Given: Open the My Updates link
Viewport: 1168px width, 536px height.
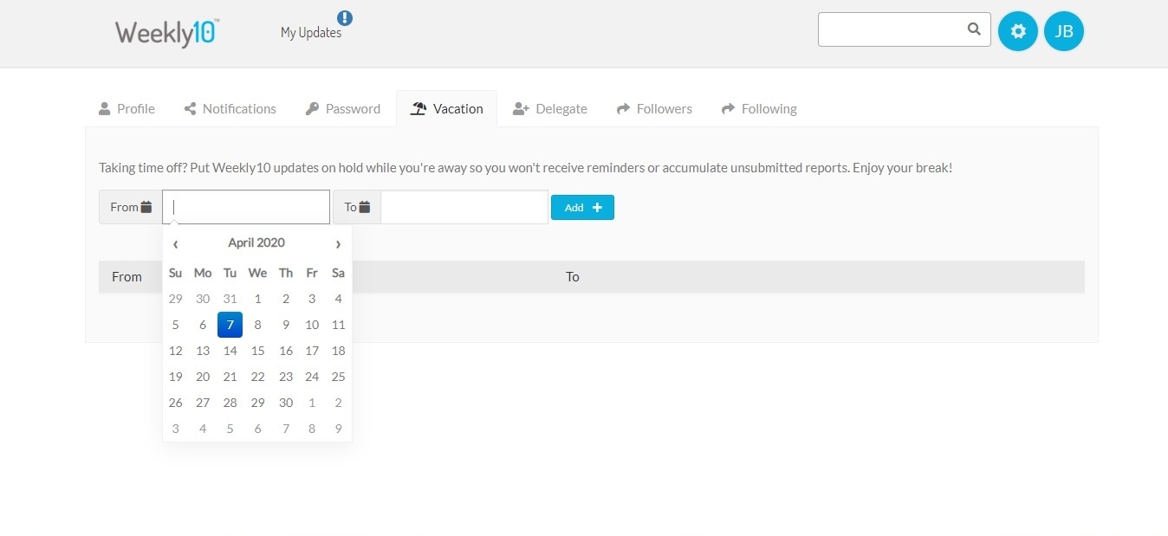Looking at the screenshot, I should (x=310, y=33).
